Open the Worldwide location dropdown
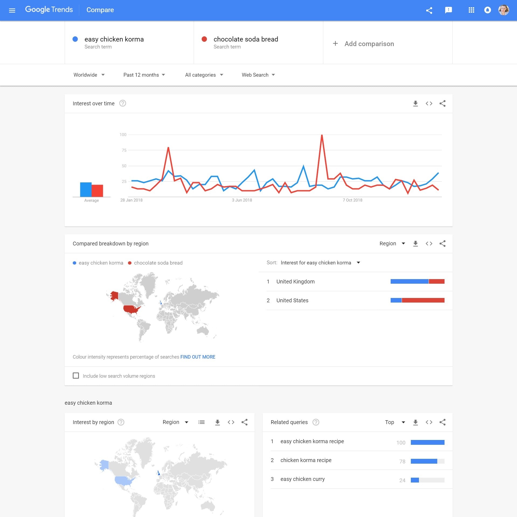517x517 pixels. pyautogui.click(x=89, y=75)
